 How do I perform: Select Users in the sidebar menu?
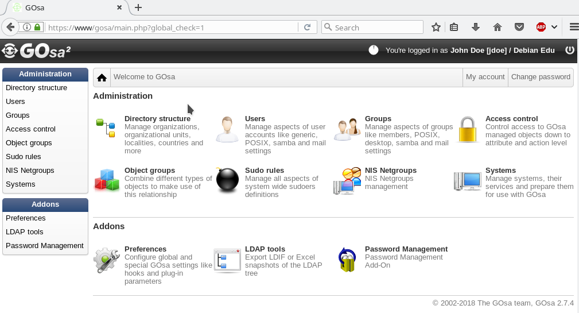[15, 101]
